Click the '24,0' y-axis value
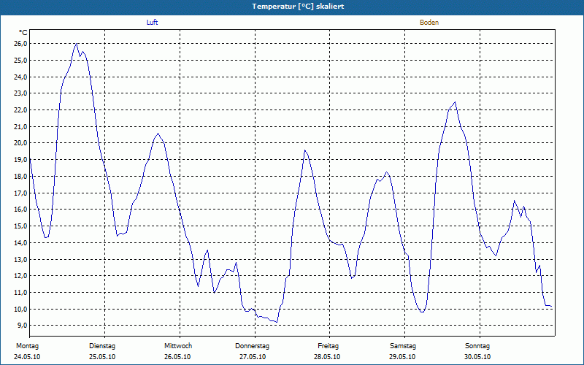584x365 pixels. [21, 77]
